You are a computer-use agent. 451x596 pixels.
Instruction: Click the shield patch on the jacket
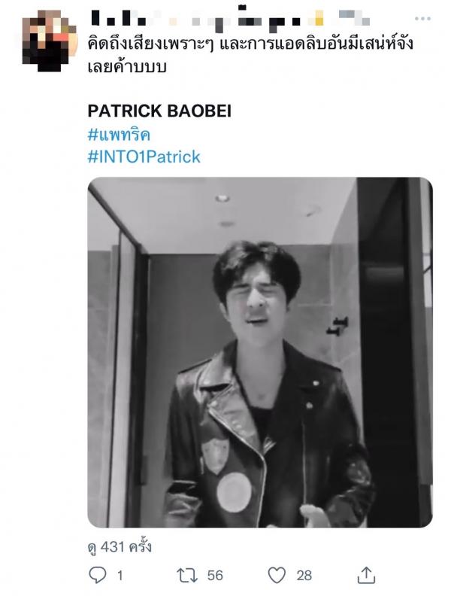pos(215,456)
